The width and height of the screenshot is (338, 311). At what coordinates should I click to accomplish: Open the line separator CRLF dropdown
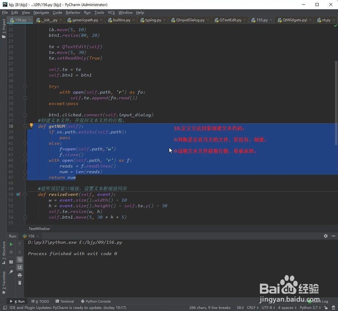point(252,308)
